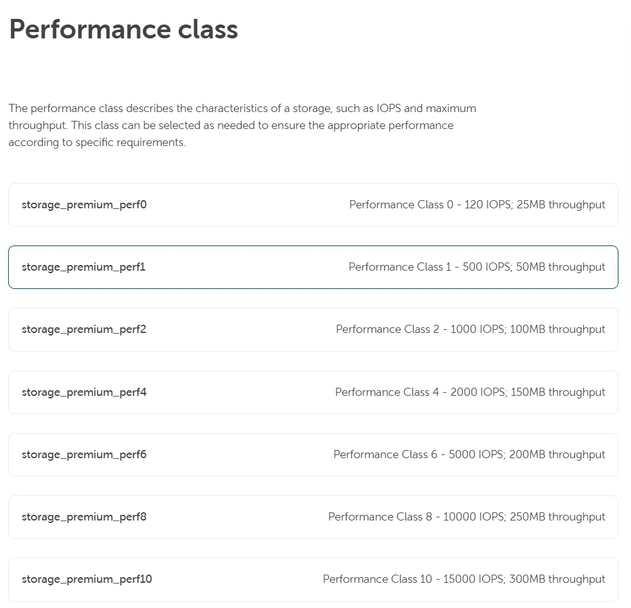631x608 pixels.
Task: Select the storage_premium_perf0 option
Action: pos(313,205)
